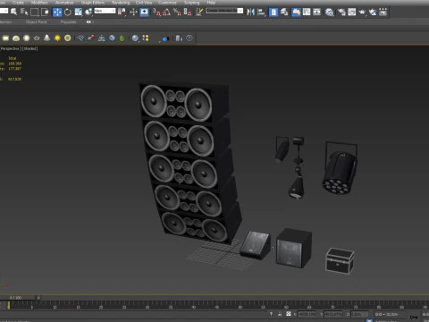Activate the Select and Rotate tool

[x=68, y=12]
